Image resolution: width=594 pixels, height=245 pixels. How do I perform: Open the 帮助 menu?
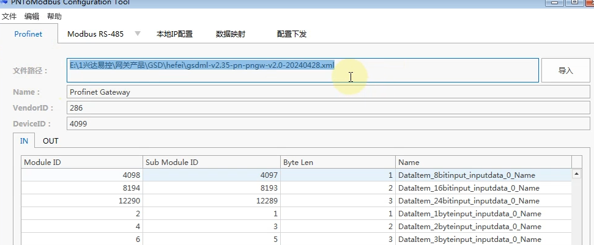coord(54,16)
